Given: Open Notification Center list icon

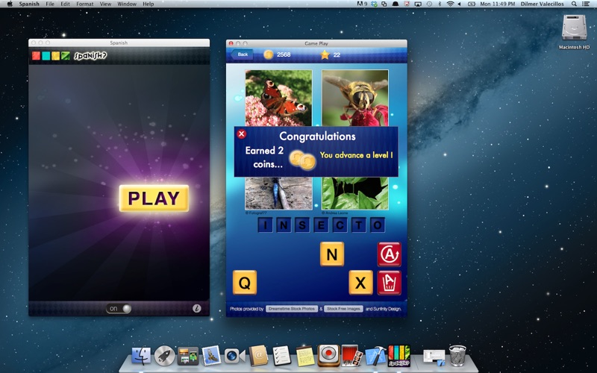Looking at the screenshot, I should 586,4.
